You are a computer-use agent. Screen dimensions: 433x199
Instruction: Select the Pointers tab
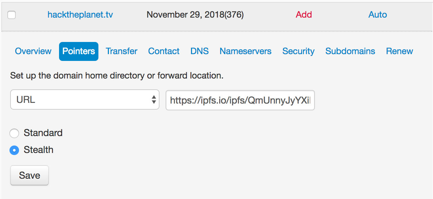[79, 51]
